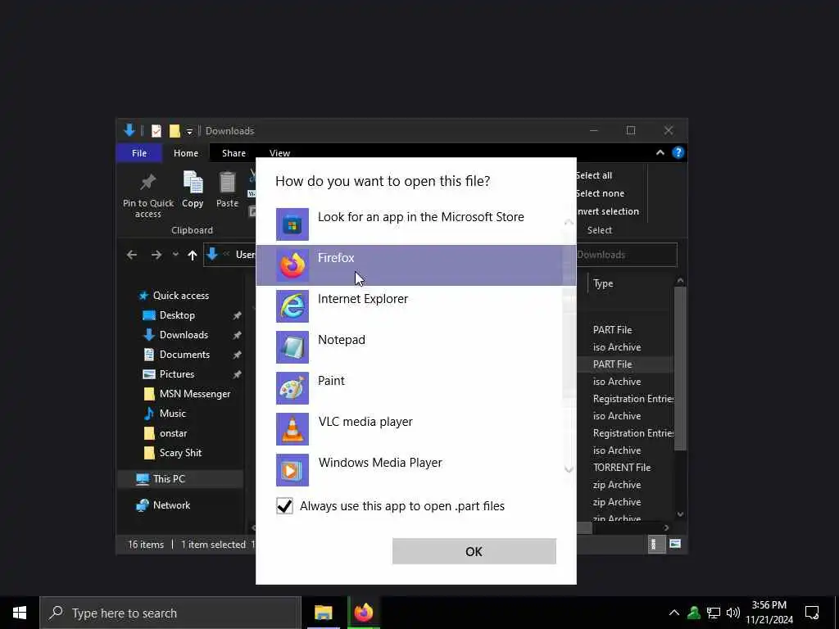Switch to the Home ribbon tab
This screenshot has width=839, height=629.
coord(186,153)
